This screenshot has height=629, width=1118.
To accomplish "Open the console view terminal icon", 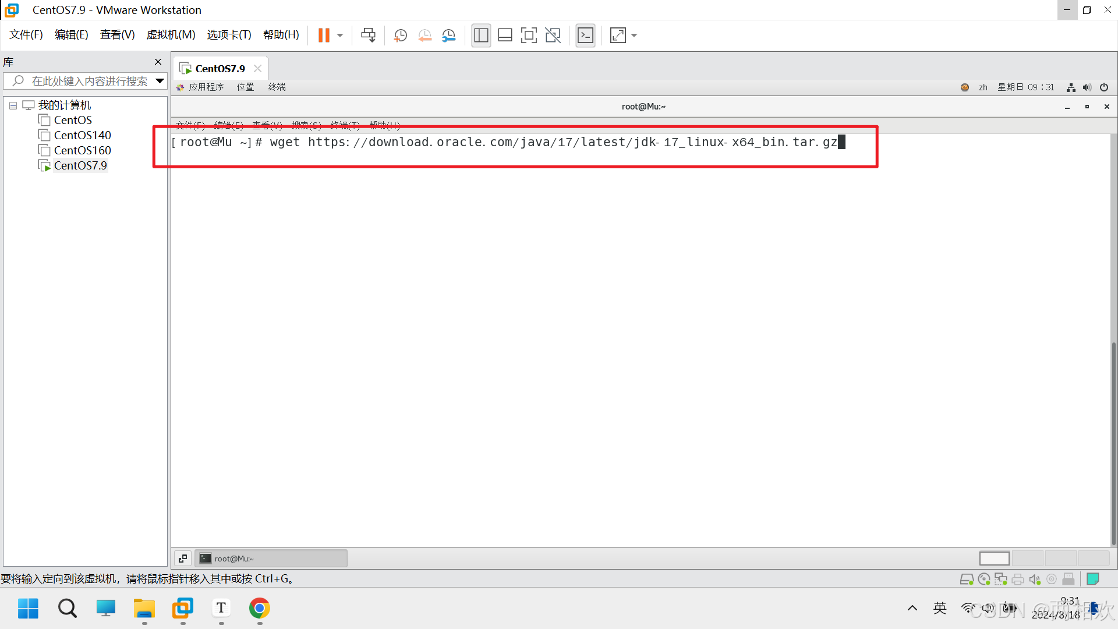I will pos(585,36).
